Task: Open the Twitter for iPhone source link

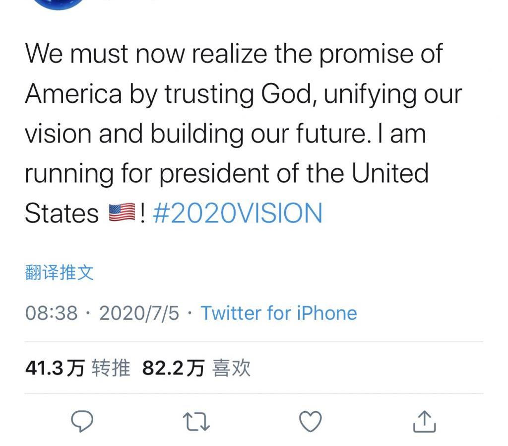Action: coord(278,313)
